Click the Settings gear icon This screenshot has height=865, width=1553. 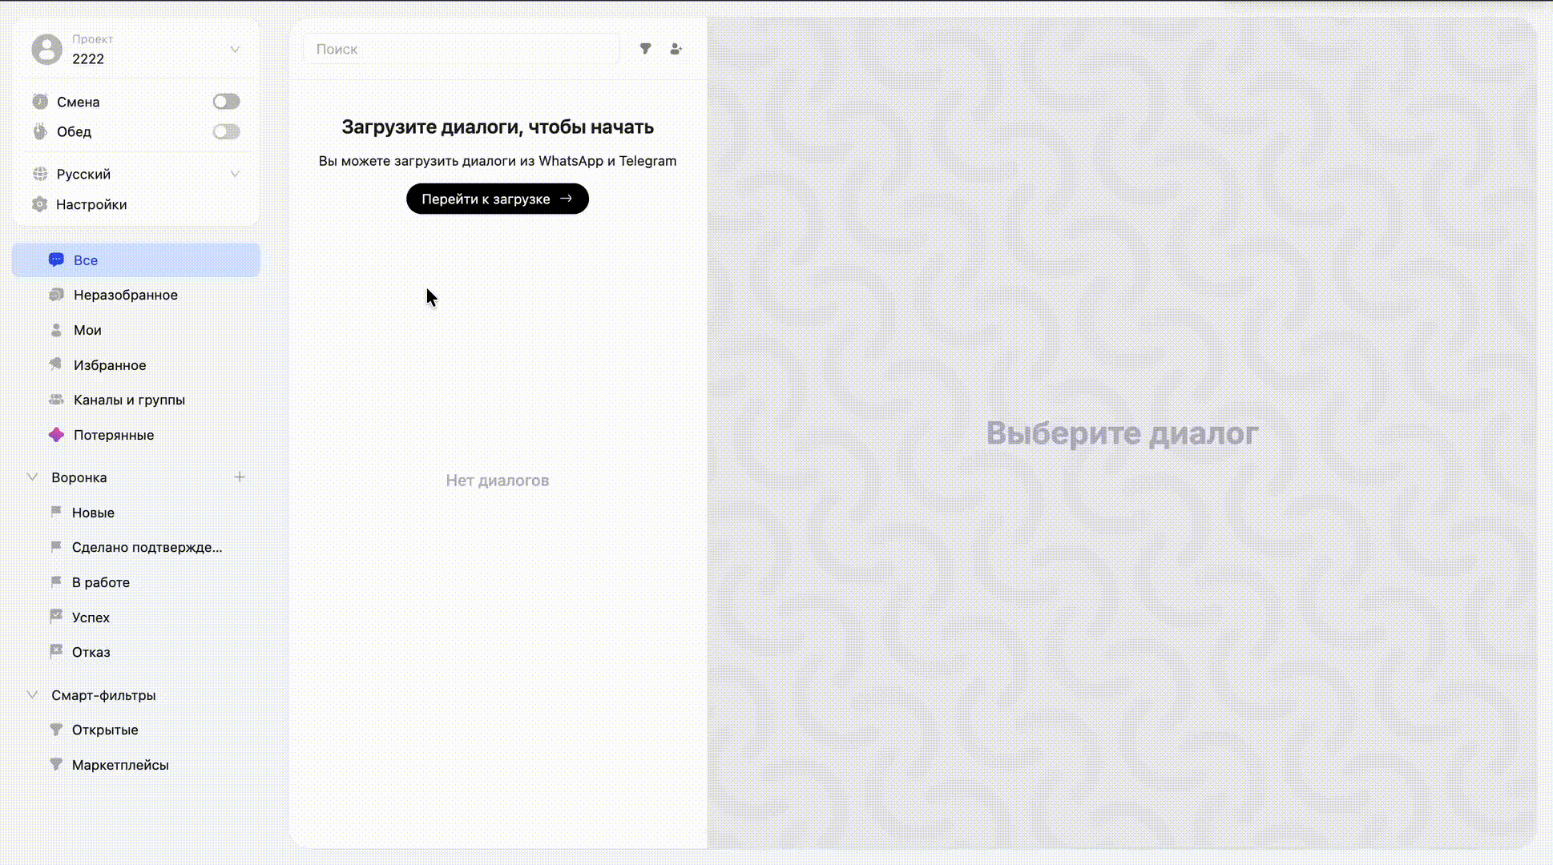(x=39, y=204)
